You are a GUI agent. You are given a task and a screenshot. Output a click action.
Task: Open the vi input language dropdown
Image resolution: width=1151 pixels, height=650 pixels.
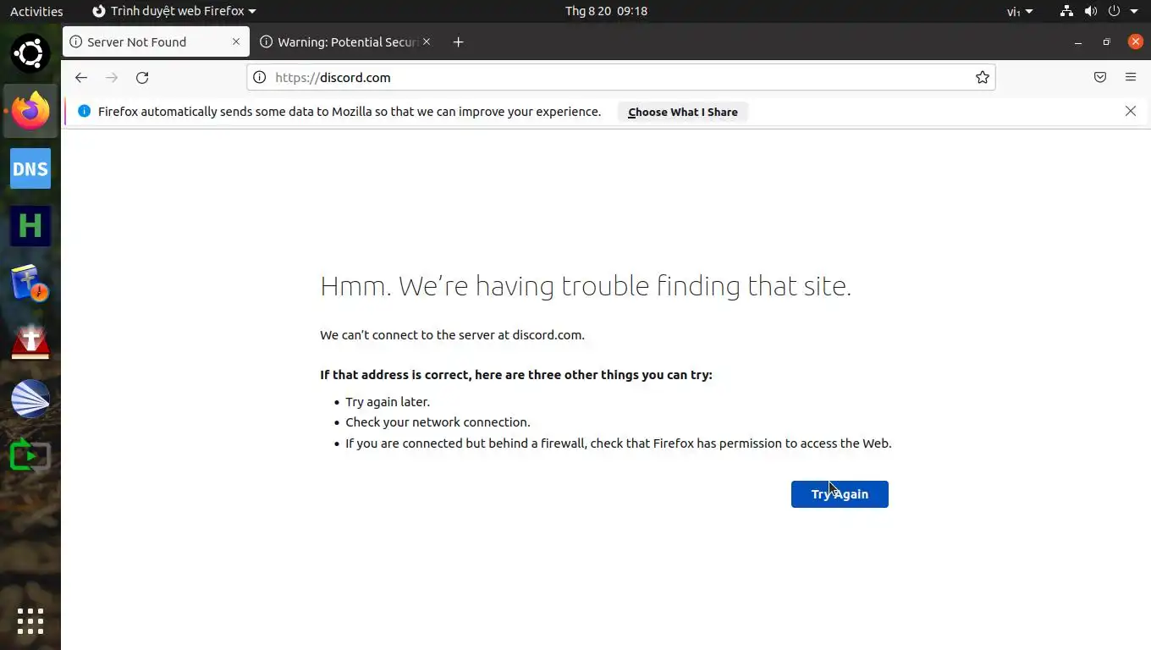pyautogui.click(x=1020, y=11)
